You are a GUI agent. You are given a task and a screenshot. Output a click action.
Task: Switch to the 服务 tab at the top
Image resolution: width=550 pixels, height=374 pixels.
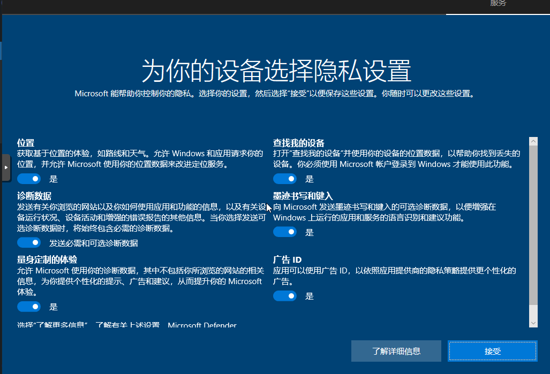pos(498,4)
